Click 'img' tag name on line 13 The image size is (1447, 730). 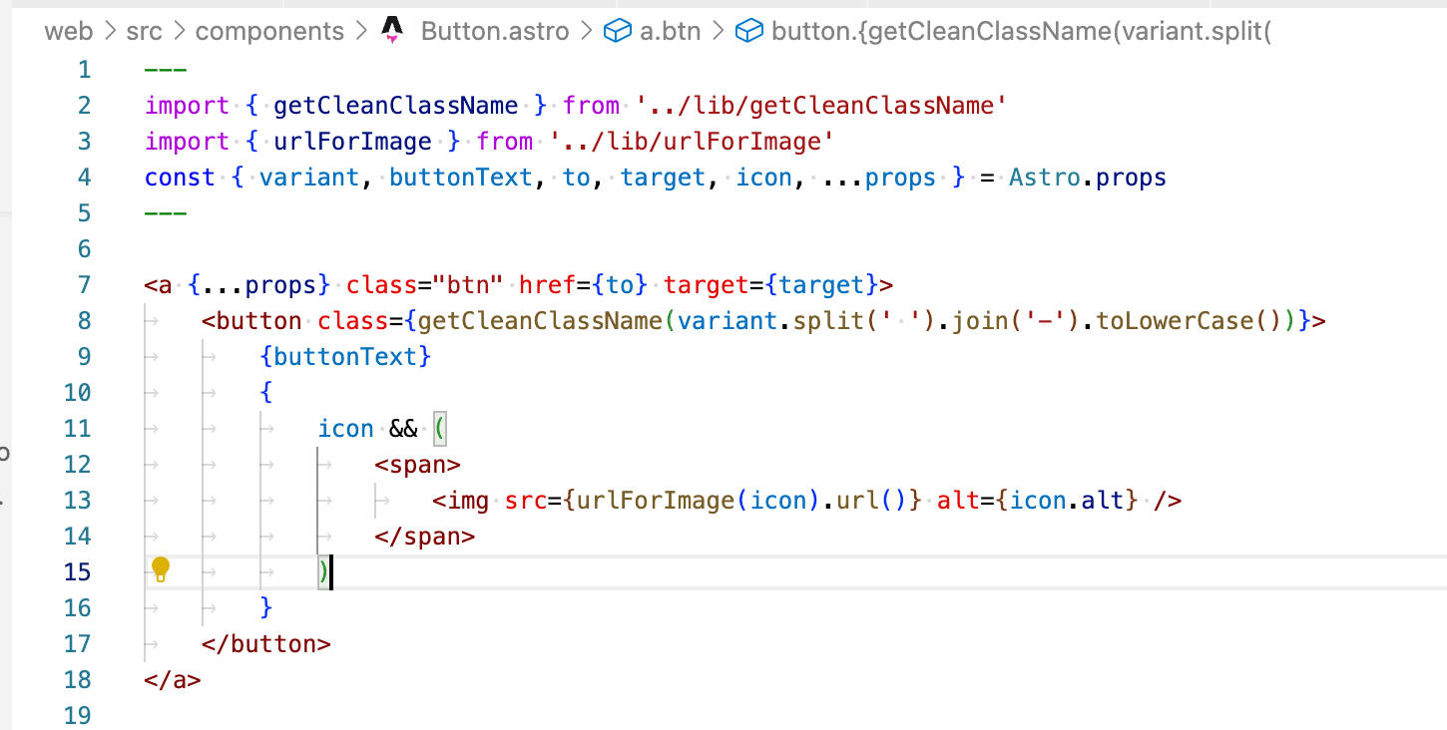[468, 501]
